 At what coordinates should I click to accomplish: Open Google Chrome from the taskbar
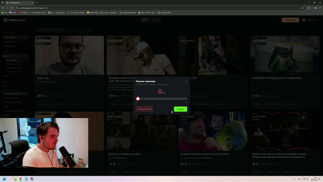21,179
